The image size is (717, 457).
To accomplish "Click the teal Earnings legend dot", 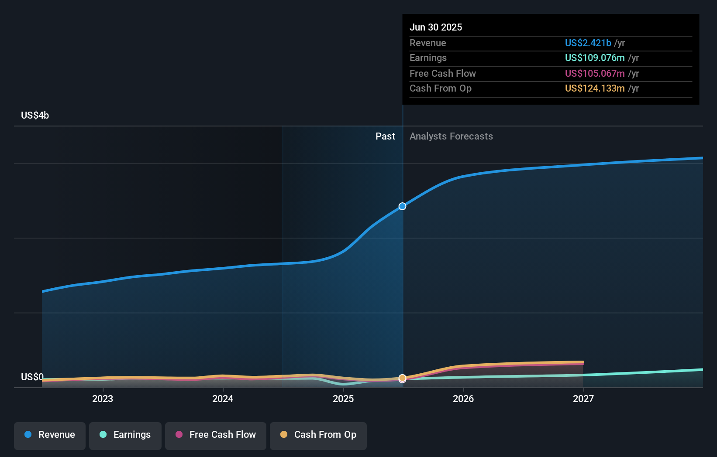I will (103, 435).
